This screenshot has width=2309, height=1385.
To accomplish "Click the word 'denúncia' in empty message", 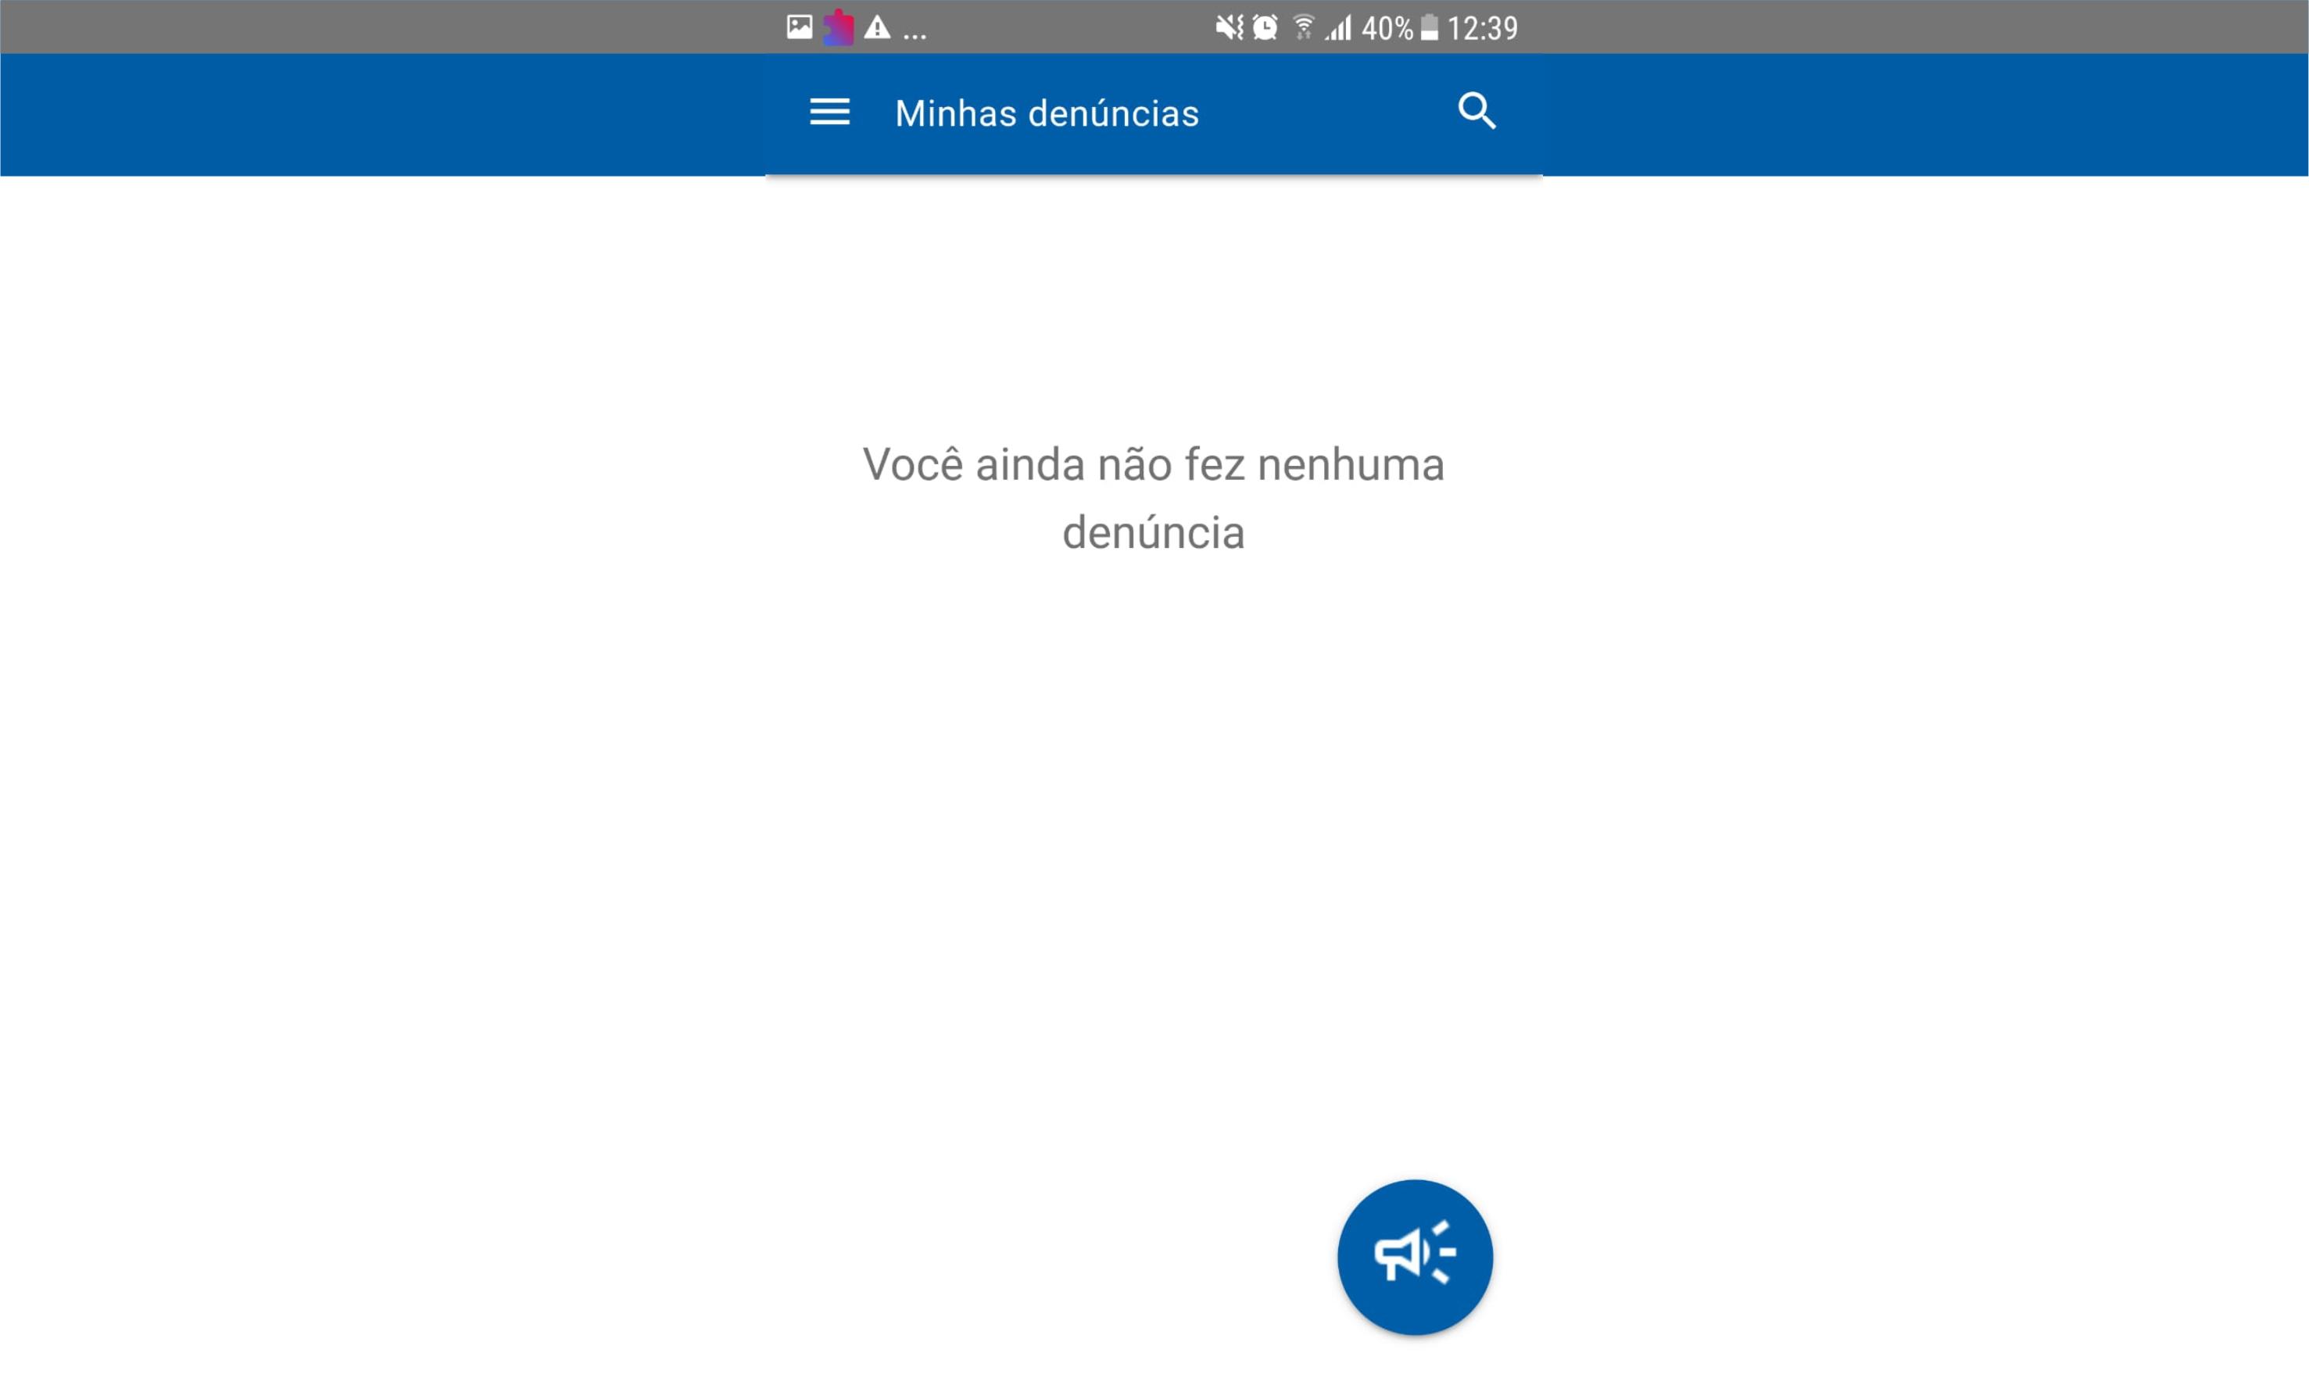I will tap(1154, 533).
